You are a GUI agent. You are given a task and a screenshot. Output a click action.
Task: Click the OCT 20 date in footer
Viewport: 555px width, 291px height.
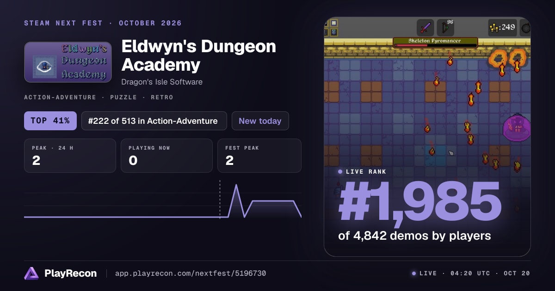click(517, 273)
